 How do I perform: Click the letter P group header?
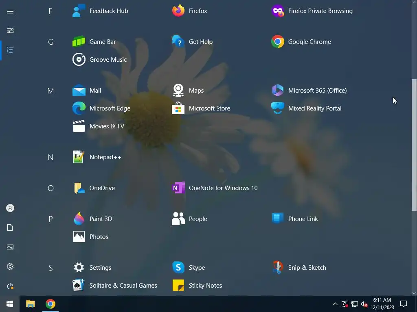pos(50,219)
